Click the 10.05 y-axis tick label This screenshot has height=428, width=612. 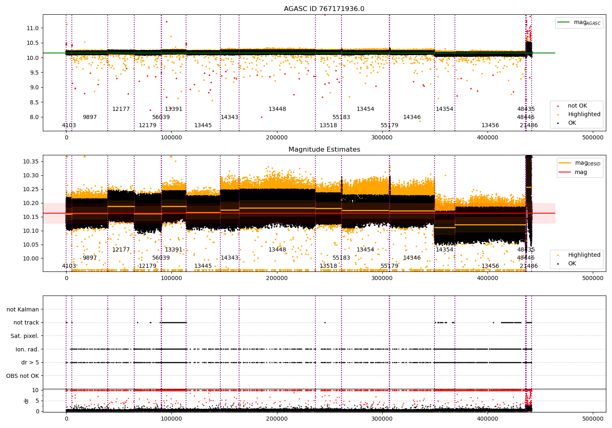[31, 245]
